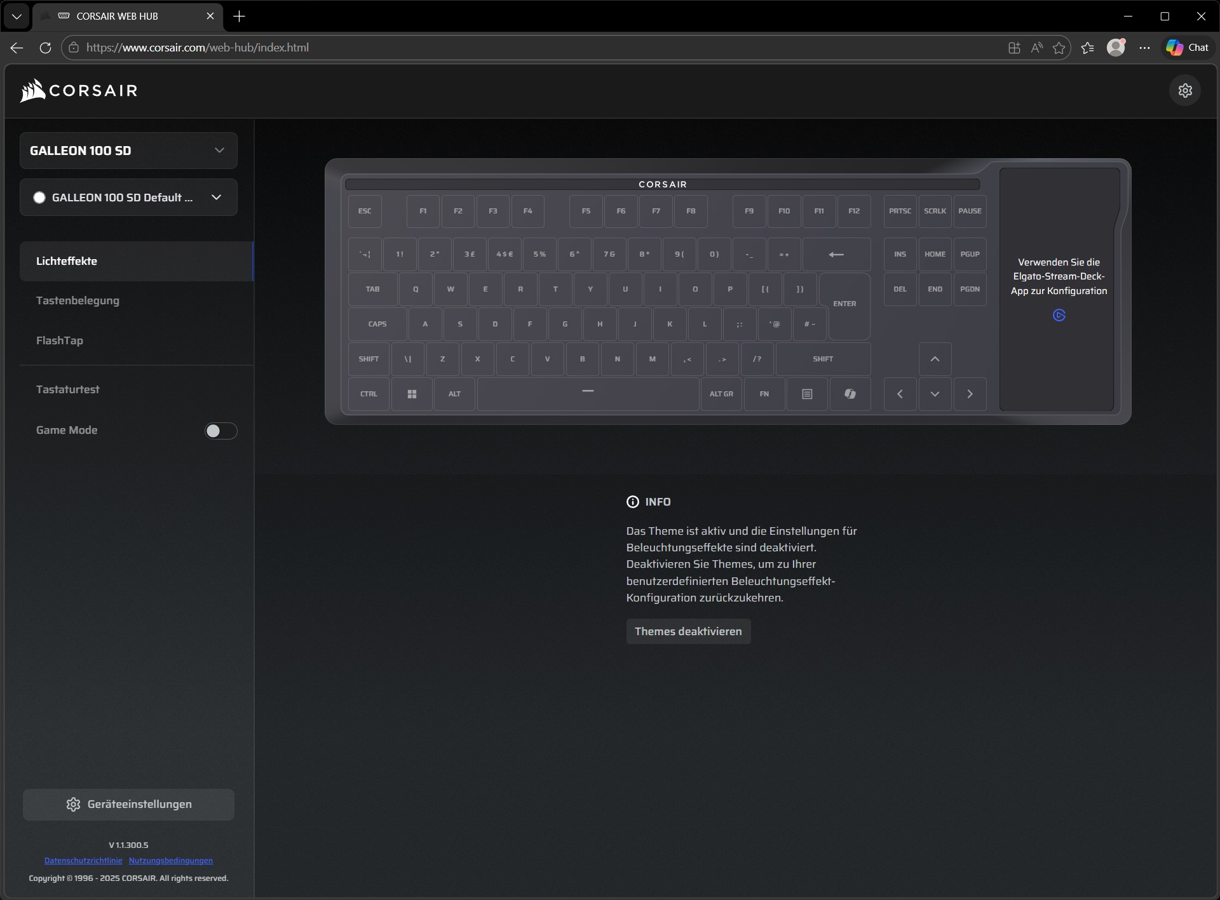Click the Themes deaktivieren button
1220x900 pixels.
coord(688,631)
